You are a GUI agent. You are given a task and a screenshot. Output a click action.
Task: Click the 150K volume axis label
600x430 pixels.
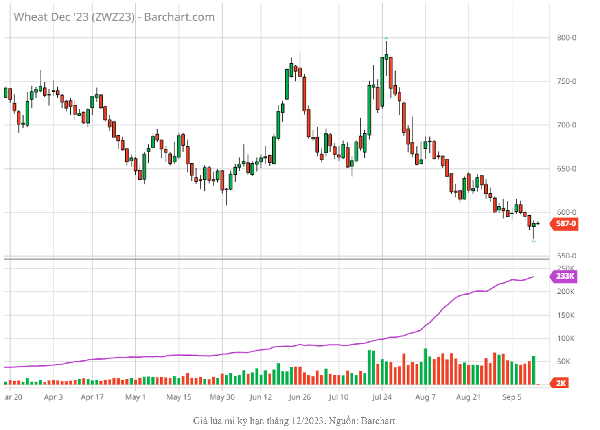pyautogui.click(x=565, y=316)
